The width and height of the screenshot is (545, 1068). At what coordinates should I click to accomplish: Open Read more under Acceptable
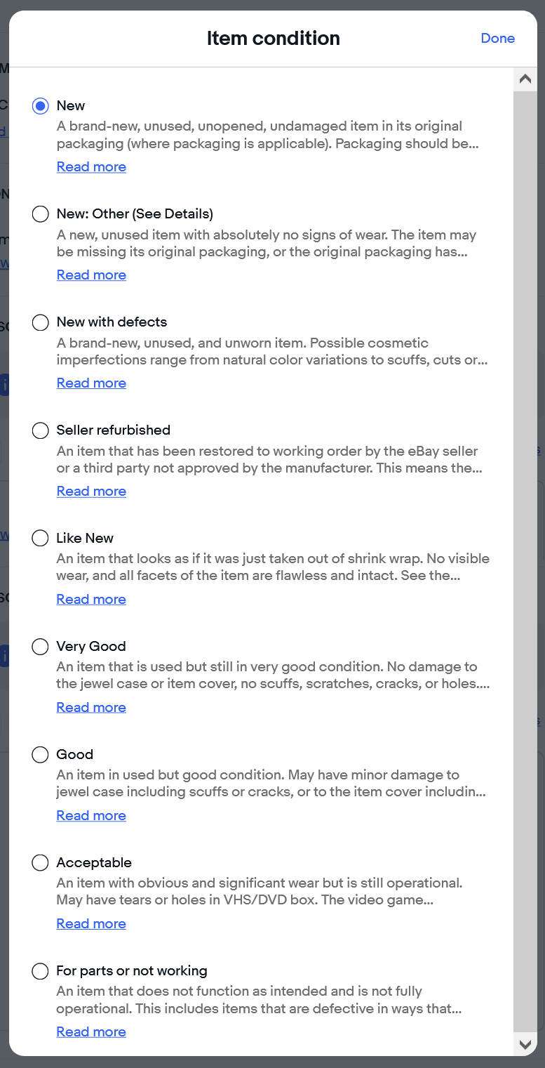(91, 923)
